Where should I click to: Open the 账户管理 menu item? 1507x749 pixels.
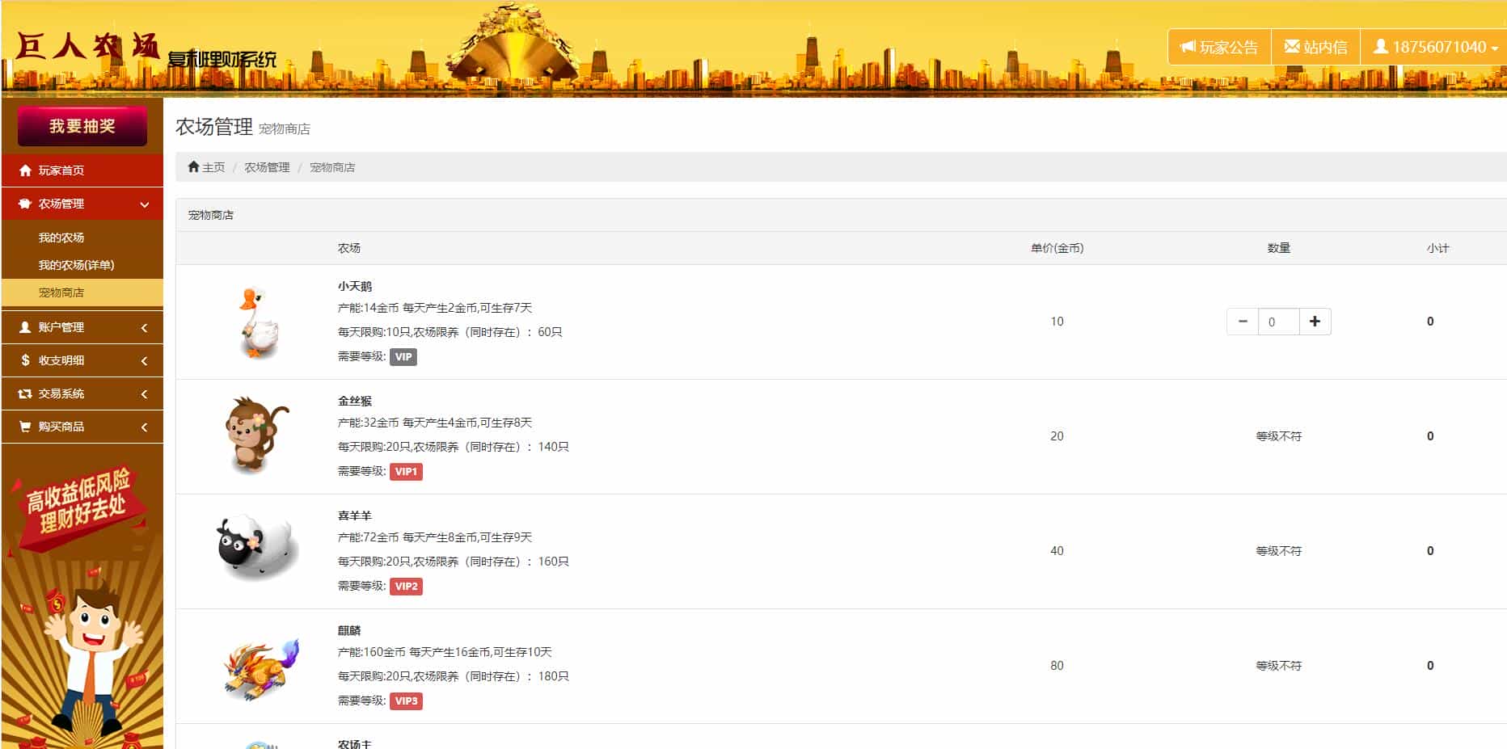tap(82, 327)
